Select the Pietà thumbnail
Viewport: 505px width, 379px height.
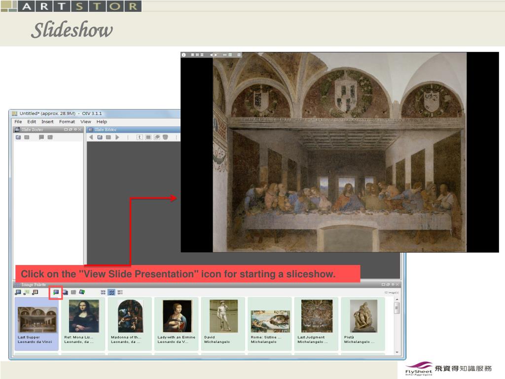pos(363,324)
